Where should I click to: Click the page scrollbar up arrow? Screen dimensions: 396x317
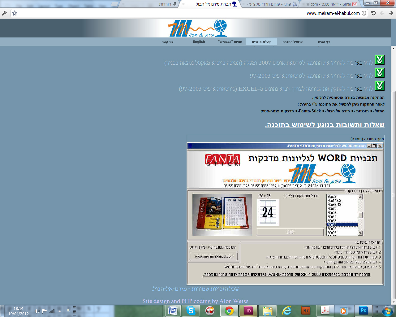(393, 49)
